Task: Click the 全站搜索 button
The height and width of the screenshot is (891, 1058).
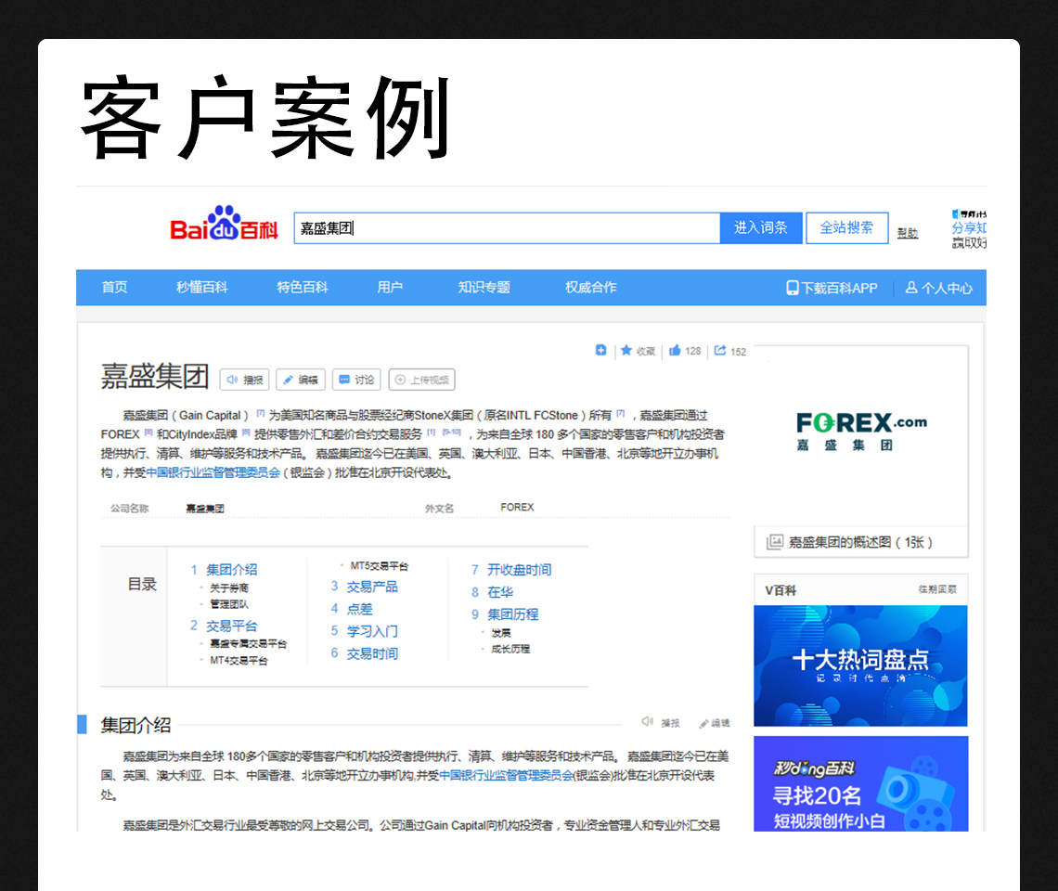Action: click(846, 228)
